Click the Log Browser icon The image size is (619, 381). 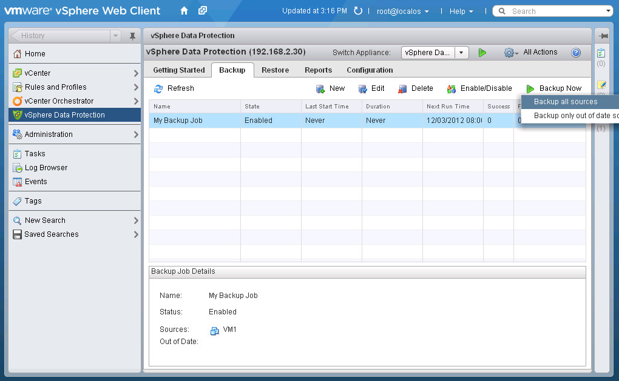tap(17, 168)
